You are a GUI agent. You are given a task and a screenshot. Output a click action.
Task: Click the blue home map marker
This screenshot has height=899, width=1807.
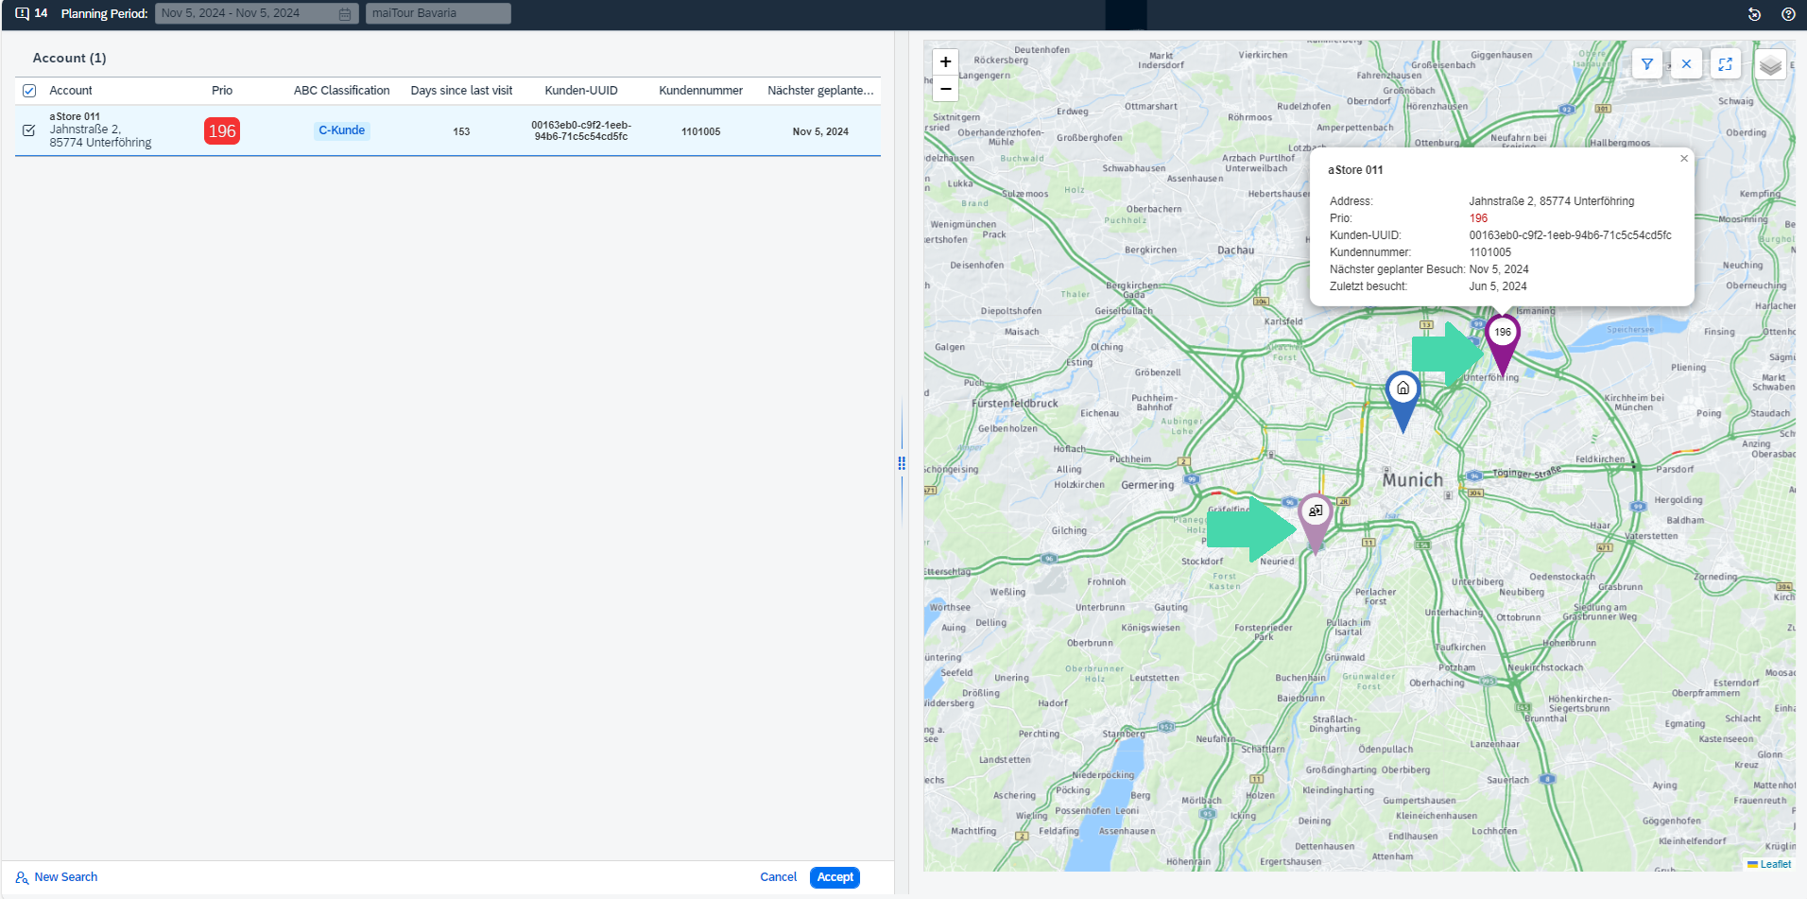[x=1403, y=399]
